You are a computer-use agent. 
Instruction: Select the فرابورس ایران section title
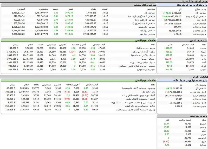point(200,77)
